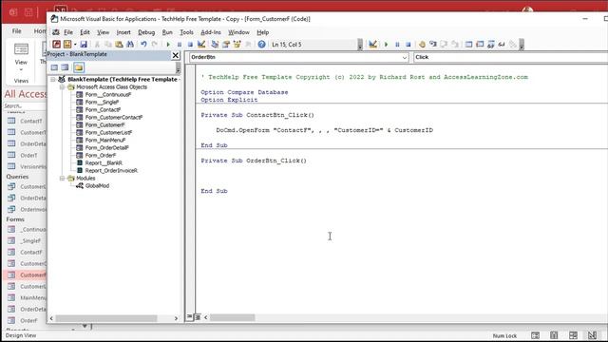Select Form_OrderF in the project tree
This screenshot has height=342, width=608.
(x=101, y=155)
